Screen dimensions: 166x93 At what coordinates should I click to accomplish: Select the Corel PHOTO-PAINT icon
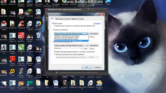pyautogui.click(x=21, y=37)
